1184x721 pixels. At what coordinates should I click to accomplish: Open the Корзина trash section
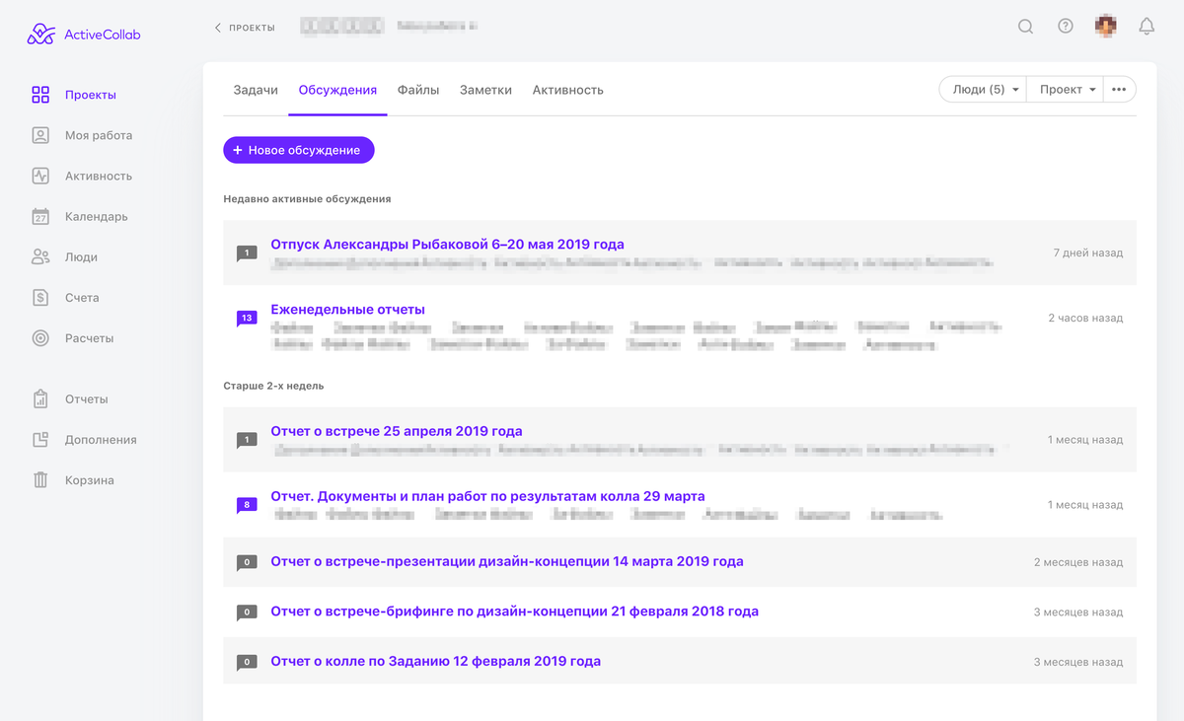click(72, 480)
